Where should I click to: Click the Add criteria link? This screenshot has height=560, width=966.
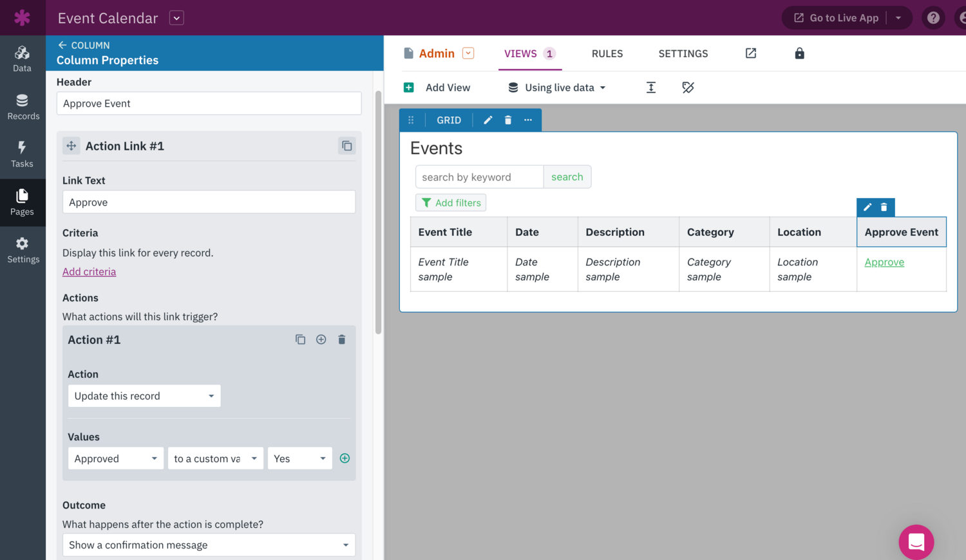pos(90,271)
